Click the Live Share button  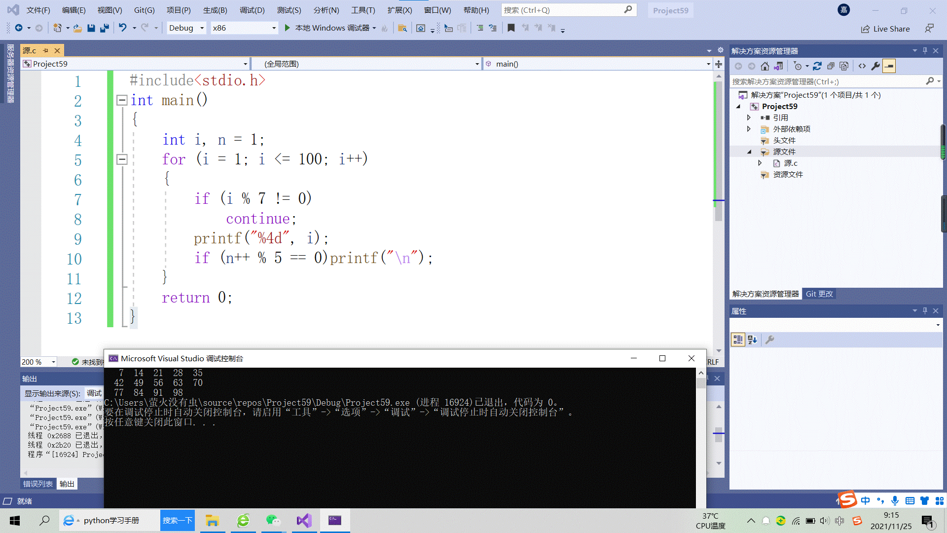tap(885, 29)
